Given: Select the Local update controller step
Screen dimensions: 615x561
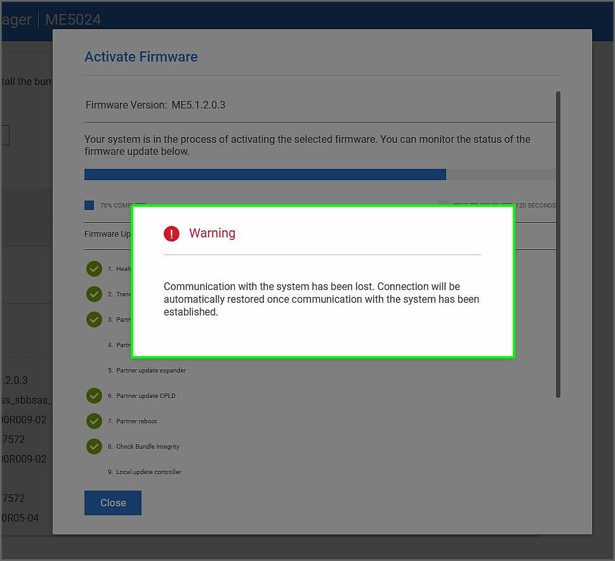Looking at the screenshot, I should 149,472.
